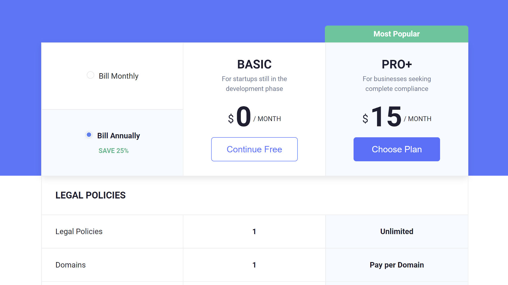Click the Domains row label

[x=71, y=265]
